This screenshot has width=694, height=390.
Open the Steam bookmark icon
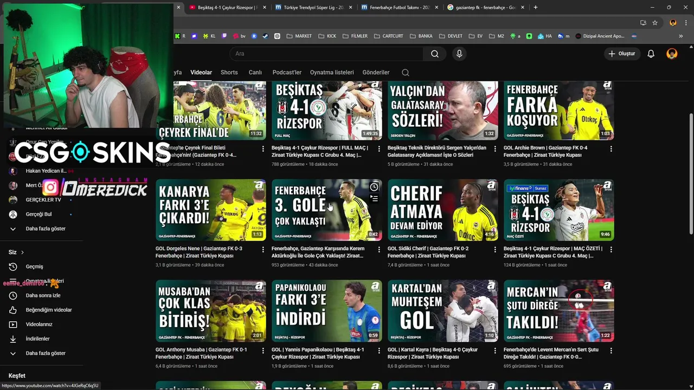pos(265,36)
